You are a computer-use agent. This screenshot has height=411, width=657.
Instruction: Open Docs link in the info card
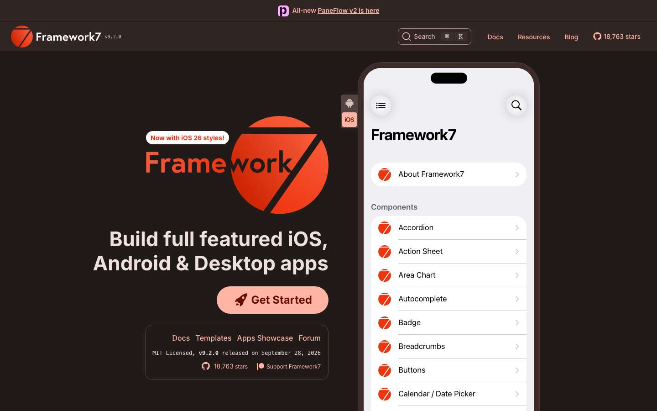(x=181, y=338)
